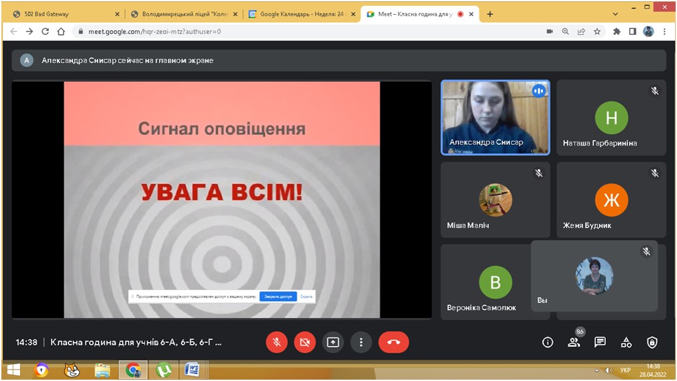Turn on the camera in the call bar
Screen dimensions: 677x381
tap(305, 342)
